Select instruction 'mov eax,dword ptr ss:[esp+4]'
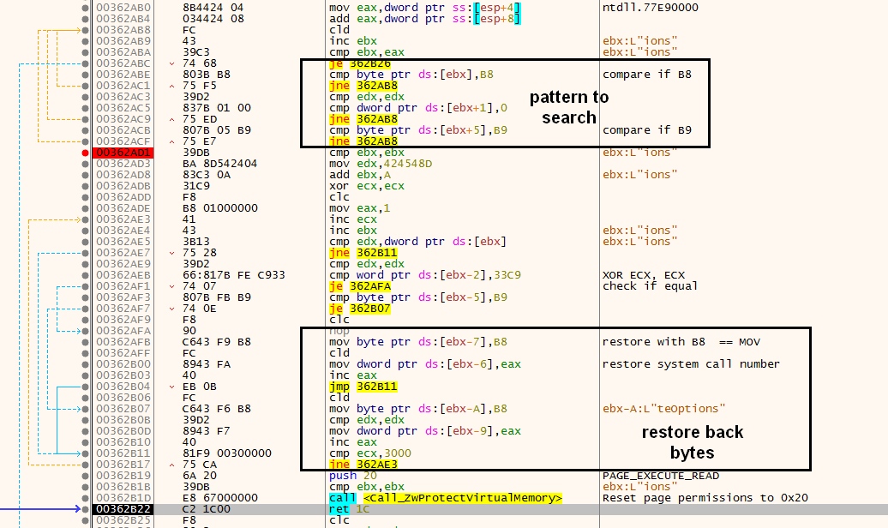This screenshot has width=888, height=528. (x=425, y=8)
